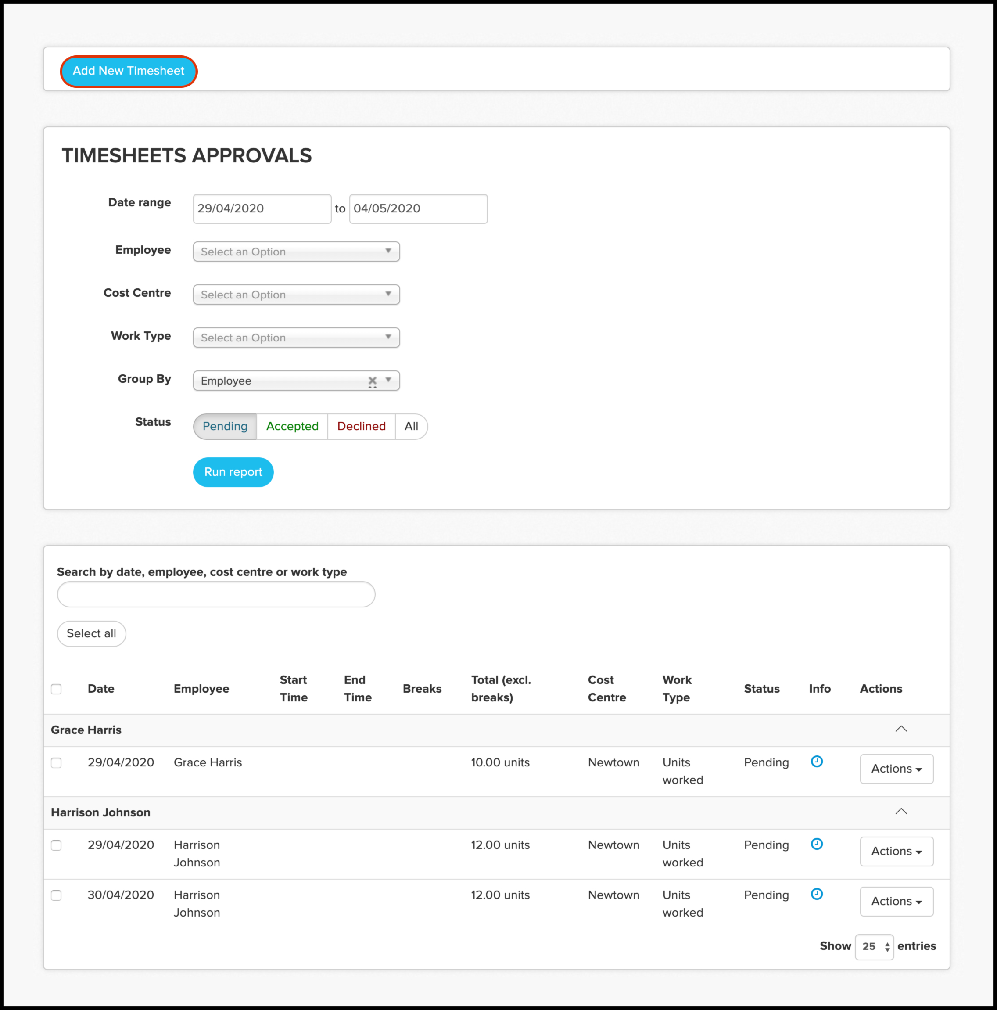Focus the timesheet search field
The width and height of the screenshot is (997, 1010).
point(216,594)
